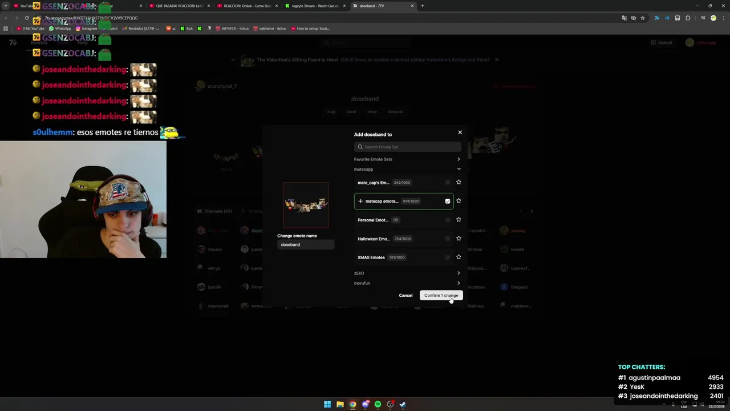
Task: Switch to the rageylo Stream Kick tab
Action: pos(315,6)
